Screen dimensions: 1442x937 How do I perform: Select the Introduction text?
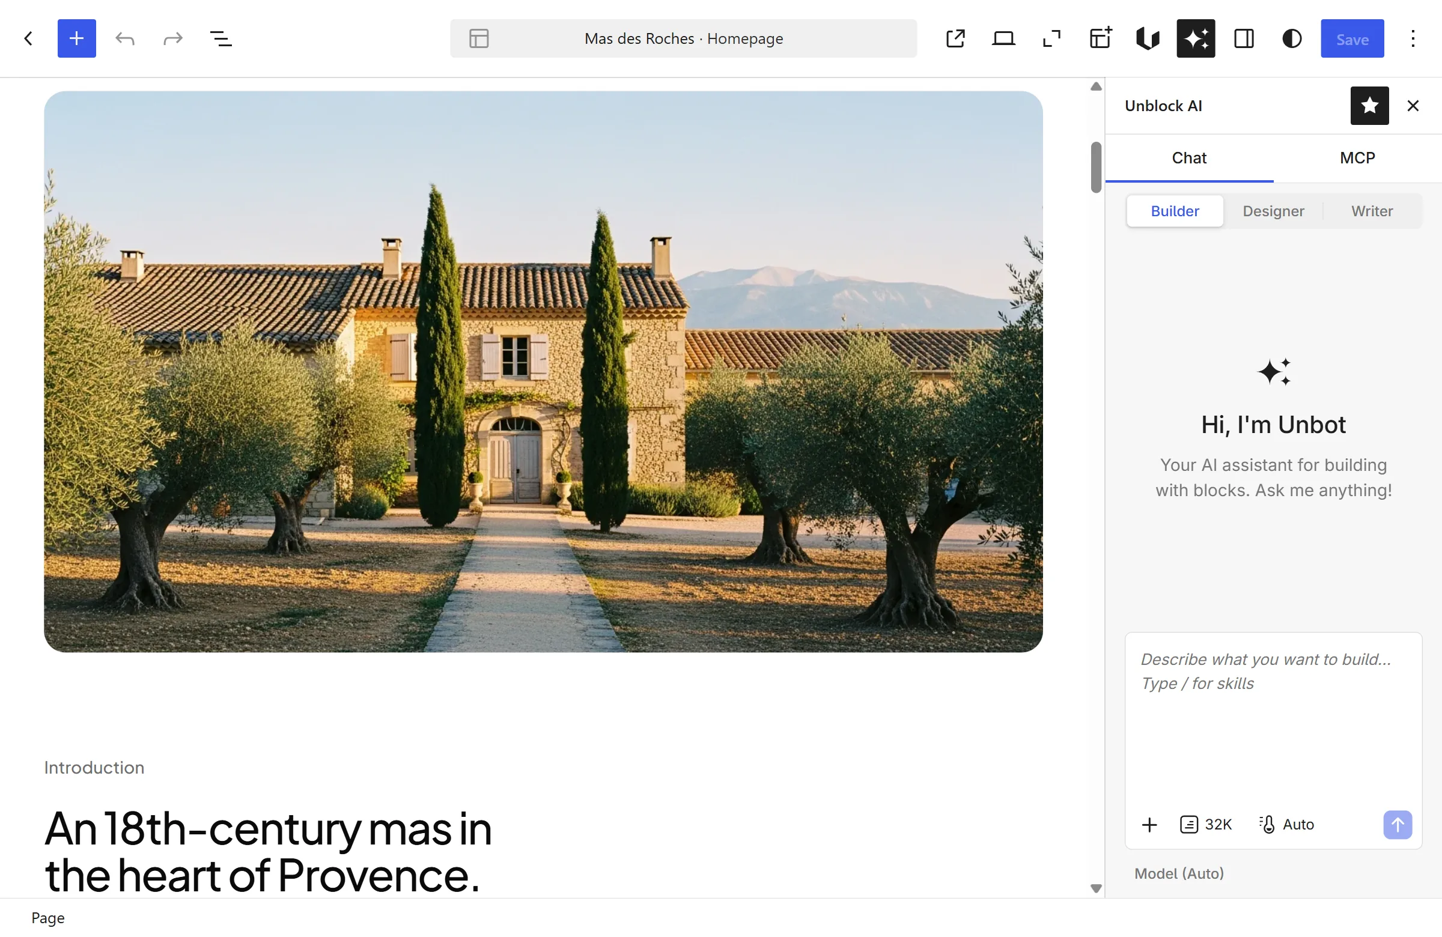pos(94,768)
